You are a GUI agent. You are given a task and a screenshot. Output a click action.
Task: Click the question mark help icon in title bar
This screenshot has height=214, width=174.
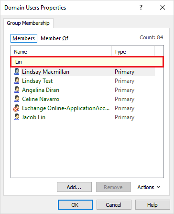(141, 7)
